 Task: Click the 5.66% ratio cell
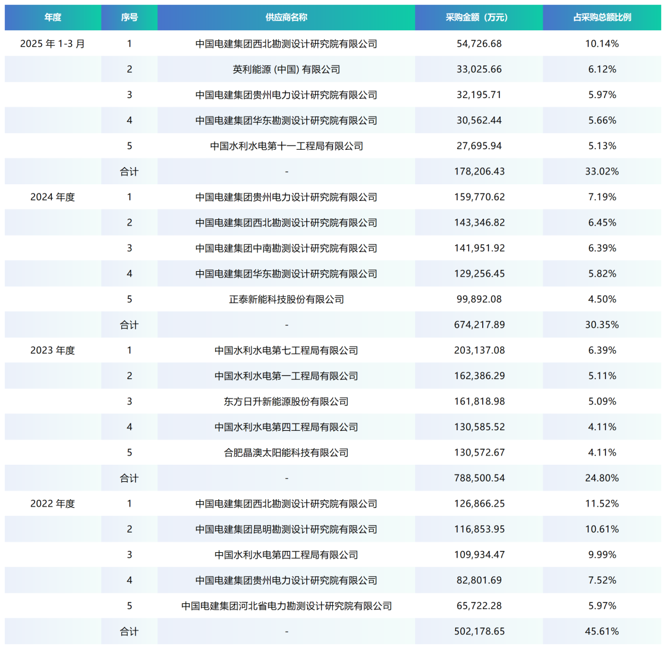pos(602,121)
